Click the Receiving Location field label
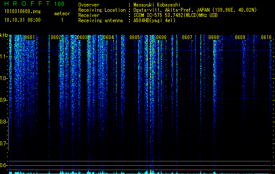275x174 pixels. (x=102, y=10)
